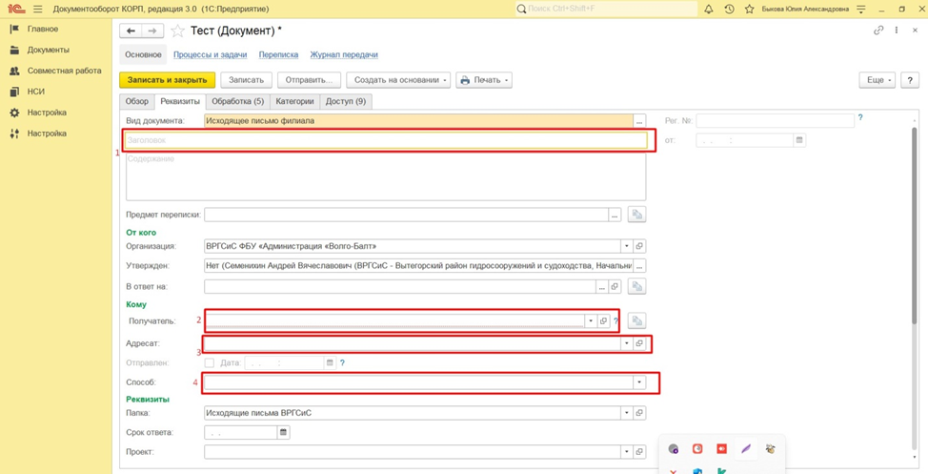Viewport: 928px width, 474px height.
Task: Open service menu next to user name
Action: click(x=861, y=9)
